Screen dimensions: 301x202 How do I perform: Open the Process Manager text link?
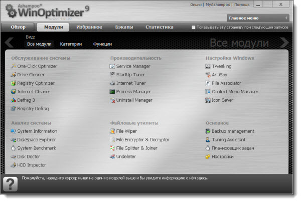click(133, 92)
